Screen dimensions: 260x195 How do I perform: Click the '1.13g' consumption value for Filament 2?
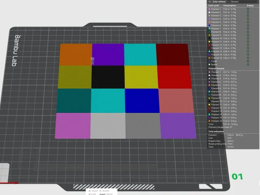[x=234, y=12]
